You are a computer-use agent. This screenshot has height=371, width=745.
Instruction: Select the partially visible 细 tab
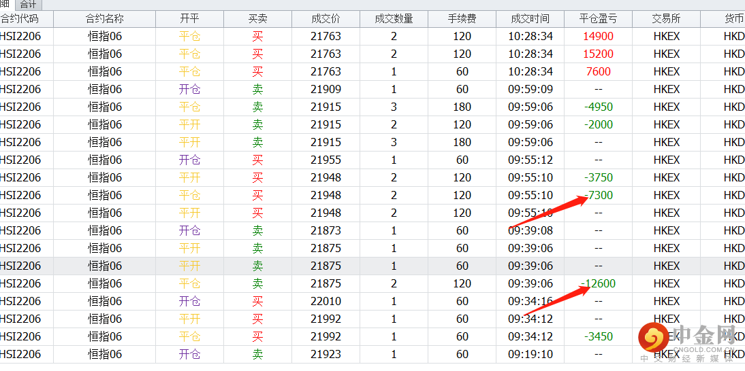click(5, 4)
